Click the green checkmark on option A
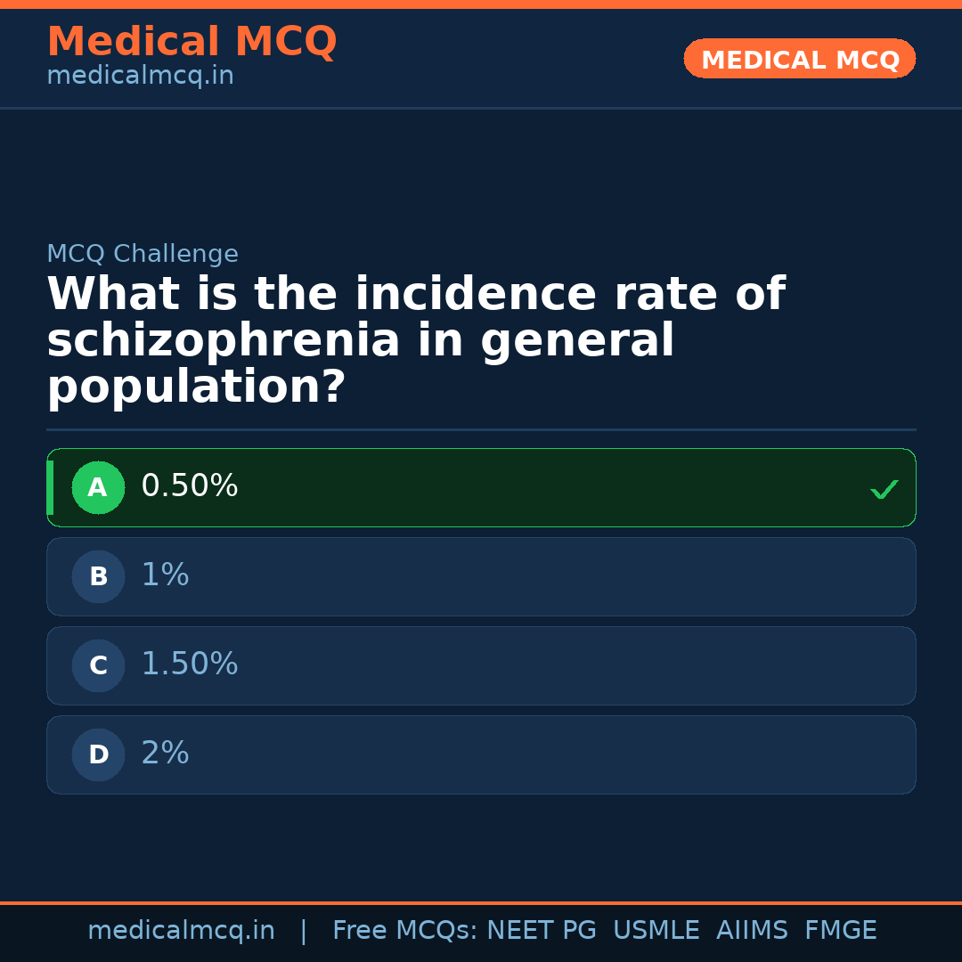 pos(884,489)
